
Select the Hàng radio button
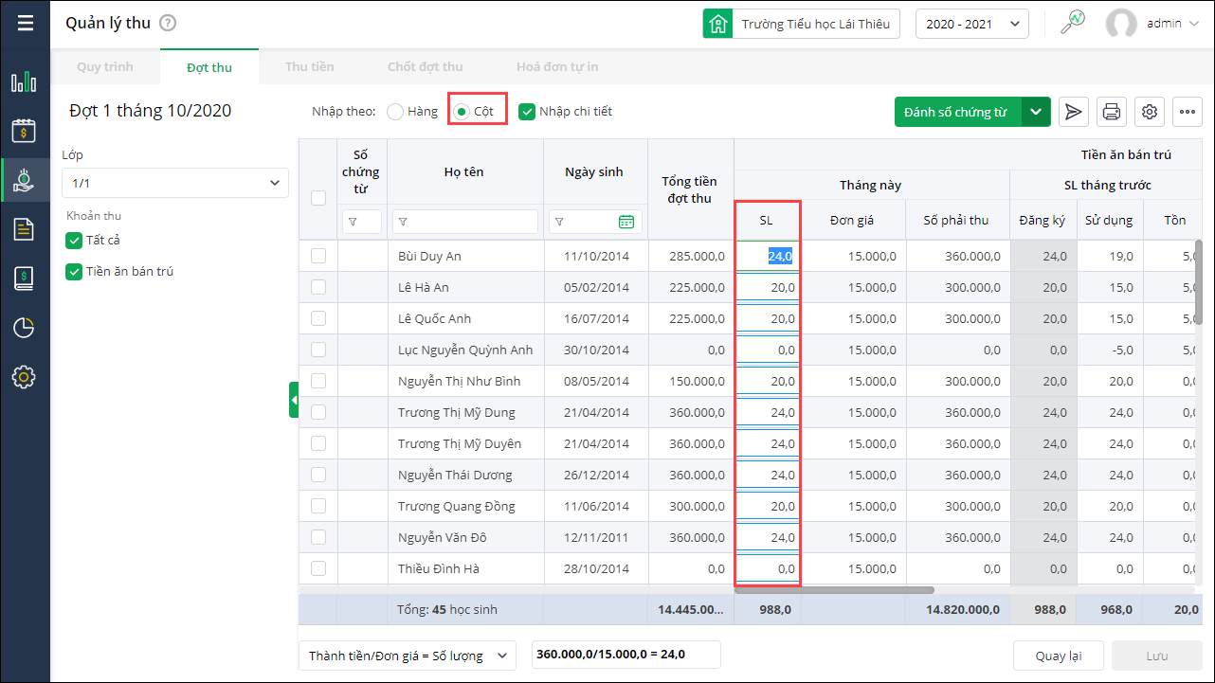point(395,112)
